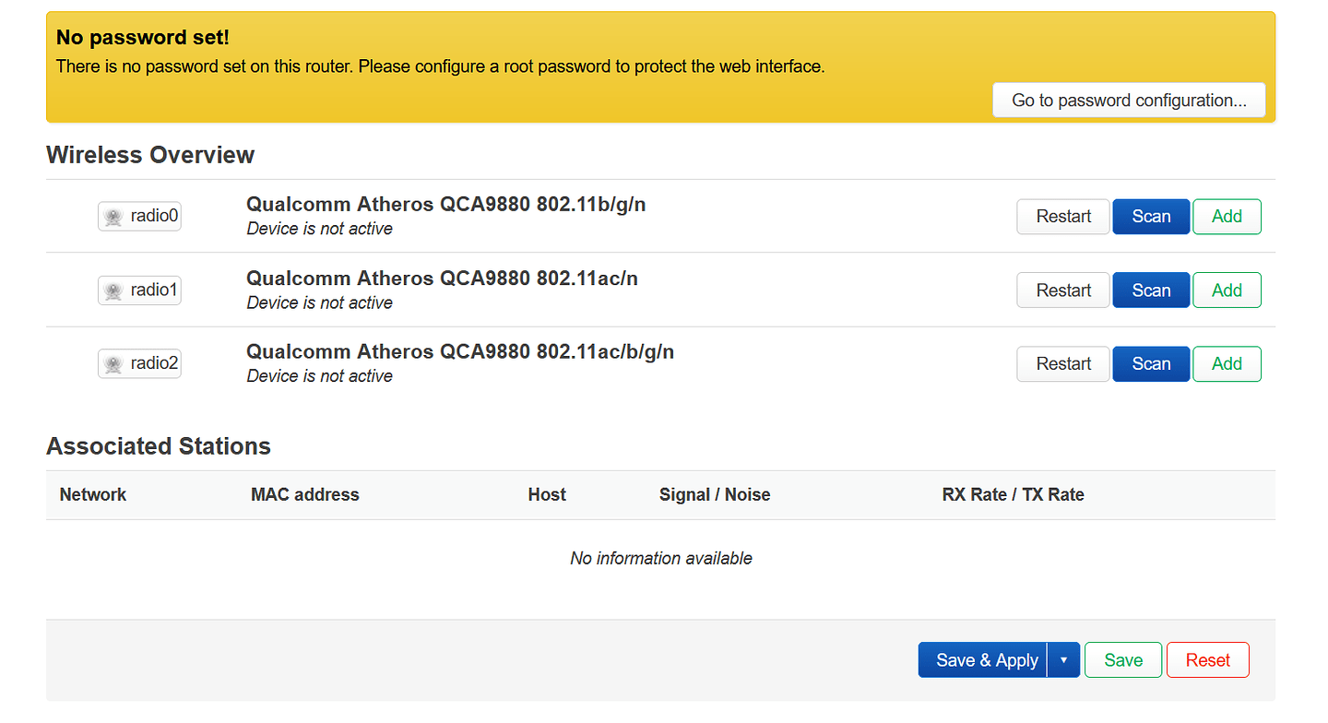Click the Network column header
Viewport: 1328px width, 723px height.
92,494
